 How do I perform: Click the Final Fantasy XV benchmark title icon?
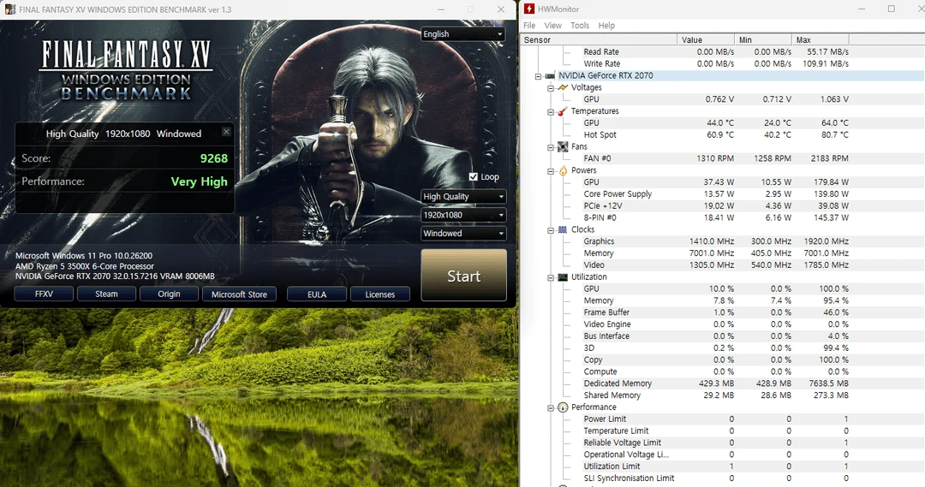9,9
